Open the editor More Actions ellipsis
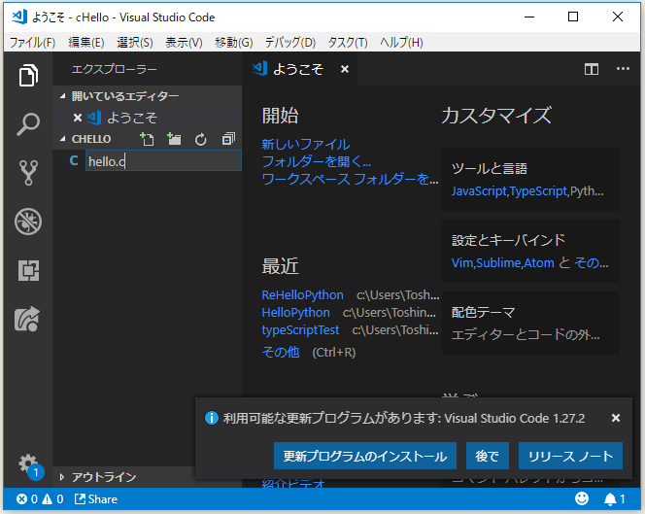Viewport: 645px width, 514px height. [623, 69]
